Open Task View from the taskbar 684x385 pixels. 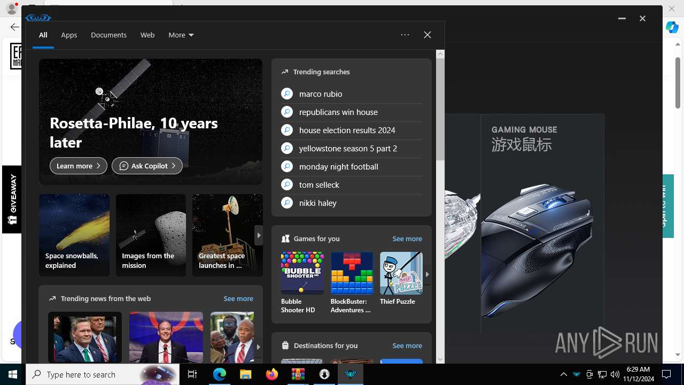(192, 374)
